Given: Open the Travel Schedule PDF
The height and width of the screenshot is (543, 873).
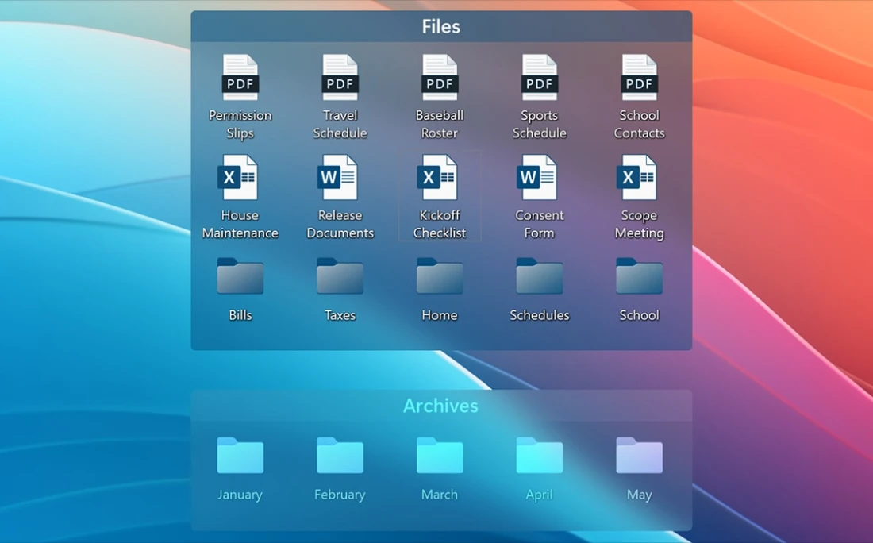Looking at the screenshot, I should click(340, 79).
